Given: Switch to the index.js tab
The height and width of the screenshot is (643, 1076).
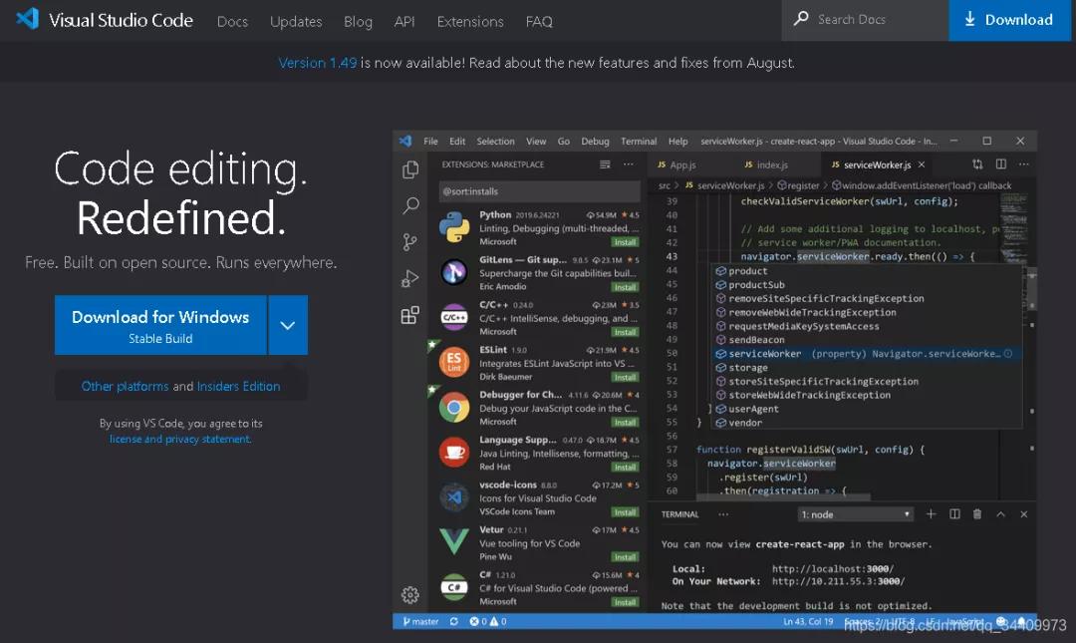Looking at the screenshot, I should click(766, 164).
